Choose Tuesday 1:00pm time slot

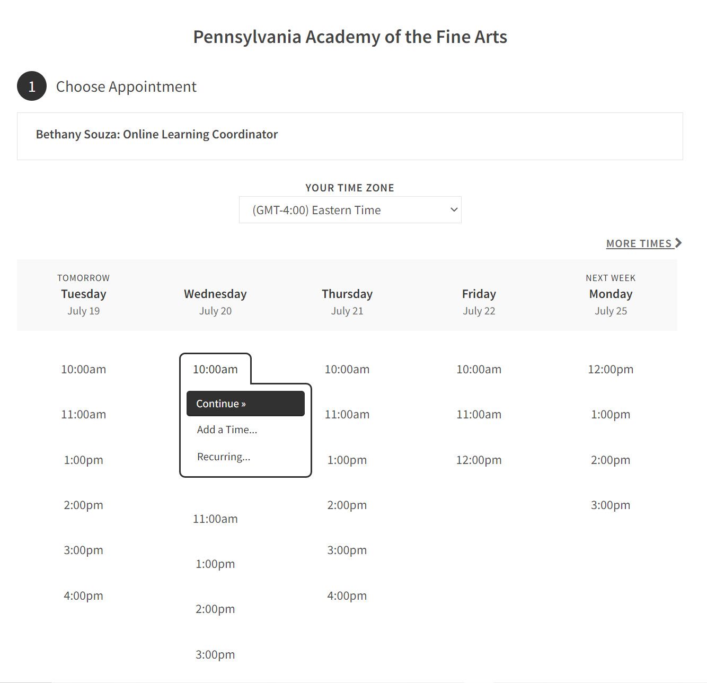83,460
